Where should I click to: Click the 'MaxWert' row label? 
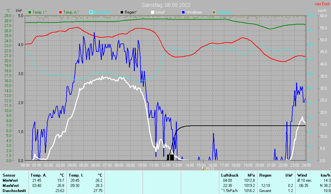pyautogui.click(x=10, y=186)
